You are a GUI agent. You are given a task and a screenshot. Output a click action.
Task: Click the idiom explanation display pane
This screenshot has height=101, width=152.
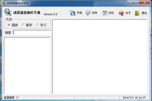tap(100, 57)
